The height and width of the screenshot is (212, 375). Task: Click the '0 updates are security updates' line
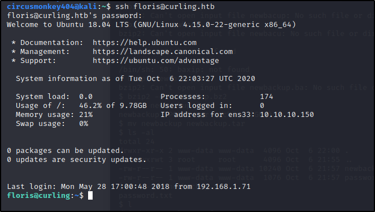click(77, 160)
